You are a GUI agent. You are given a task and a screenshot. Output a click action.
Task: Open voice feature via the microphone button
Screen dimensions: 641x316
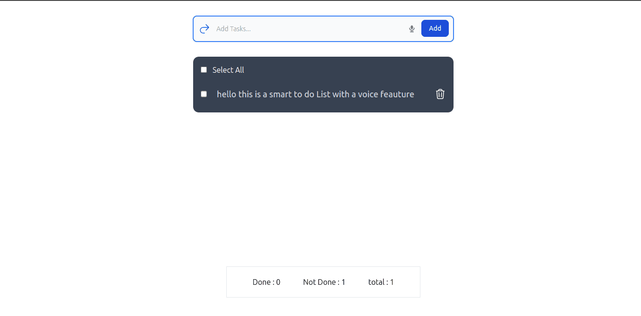411,28
